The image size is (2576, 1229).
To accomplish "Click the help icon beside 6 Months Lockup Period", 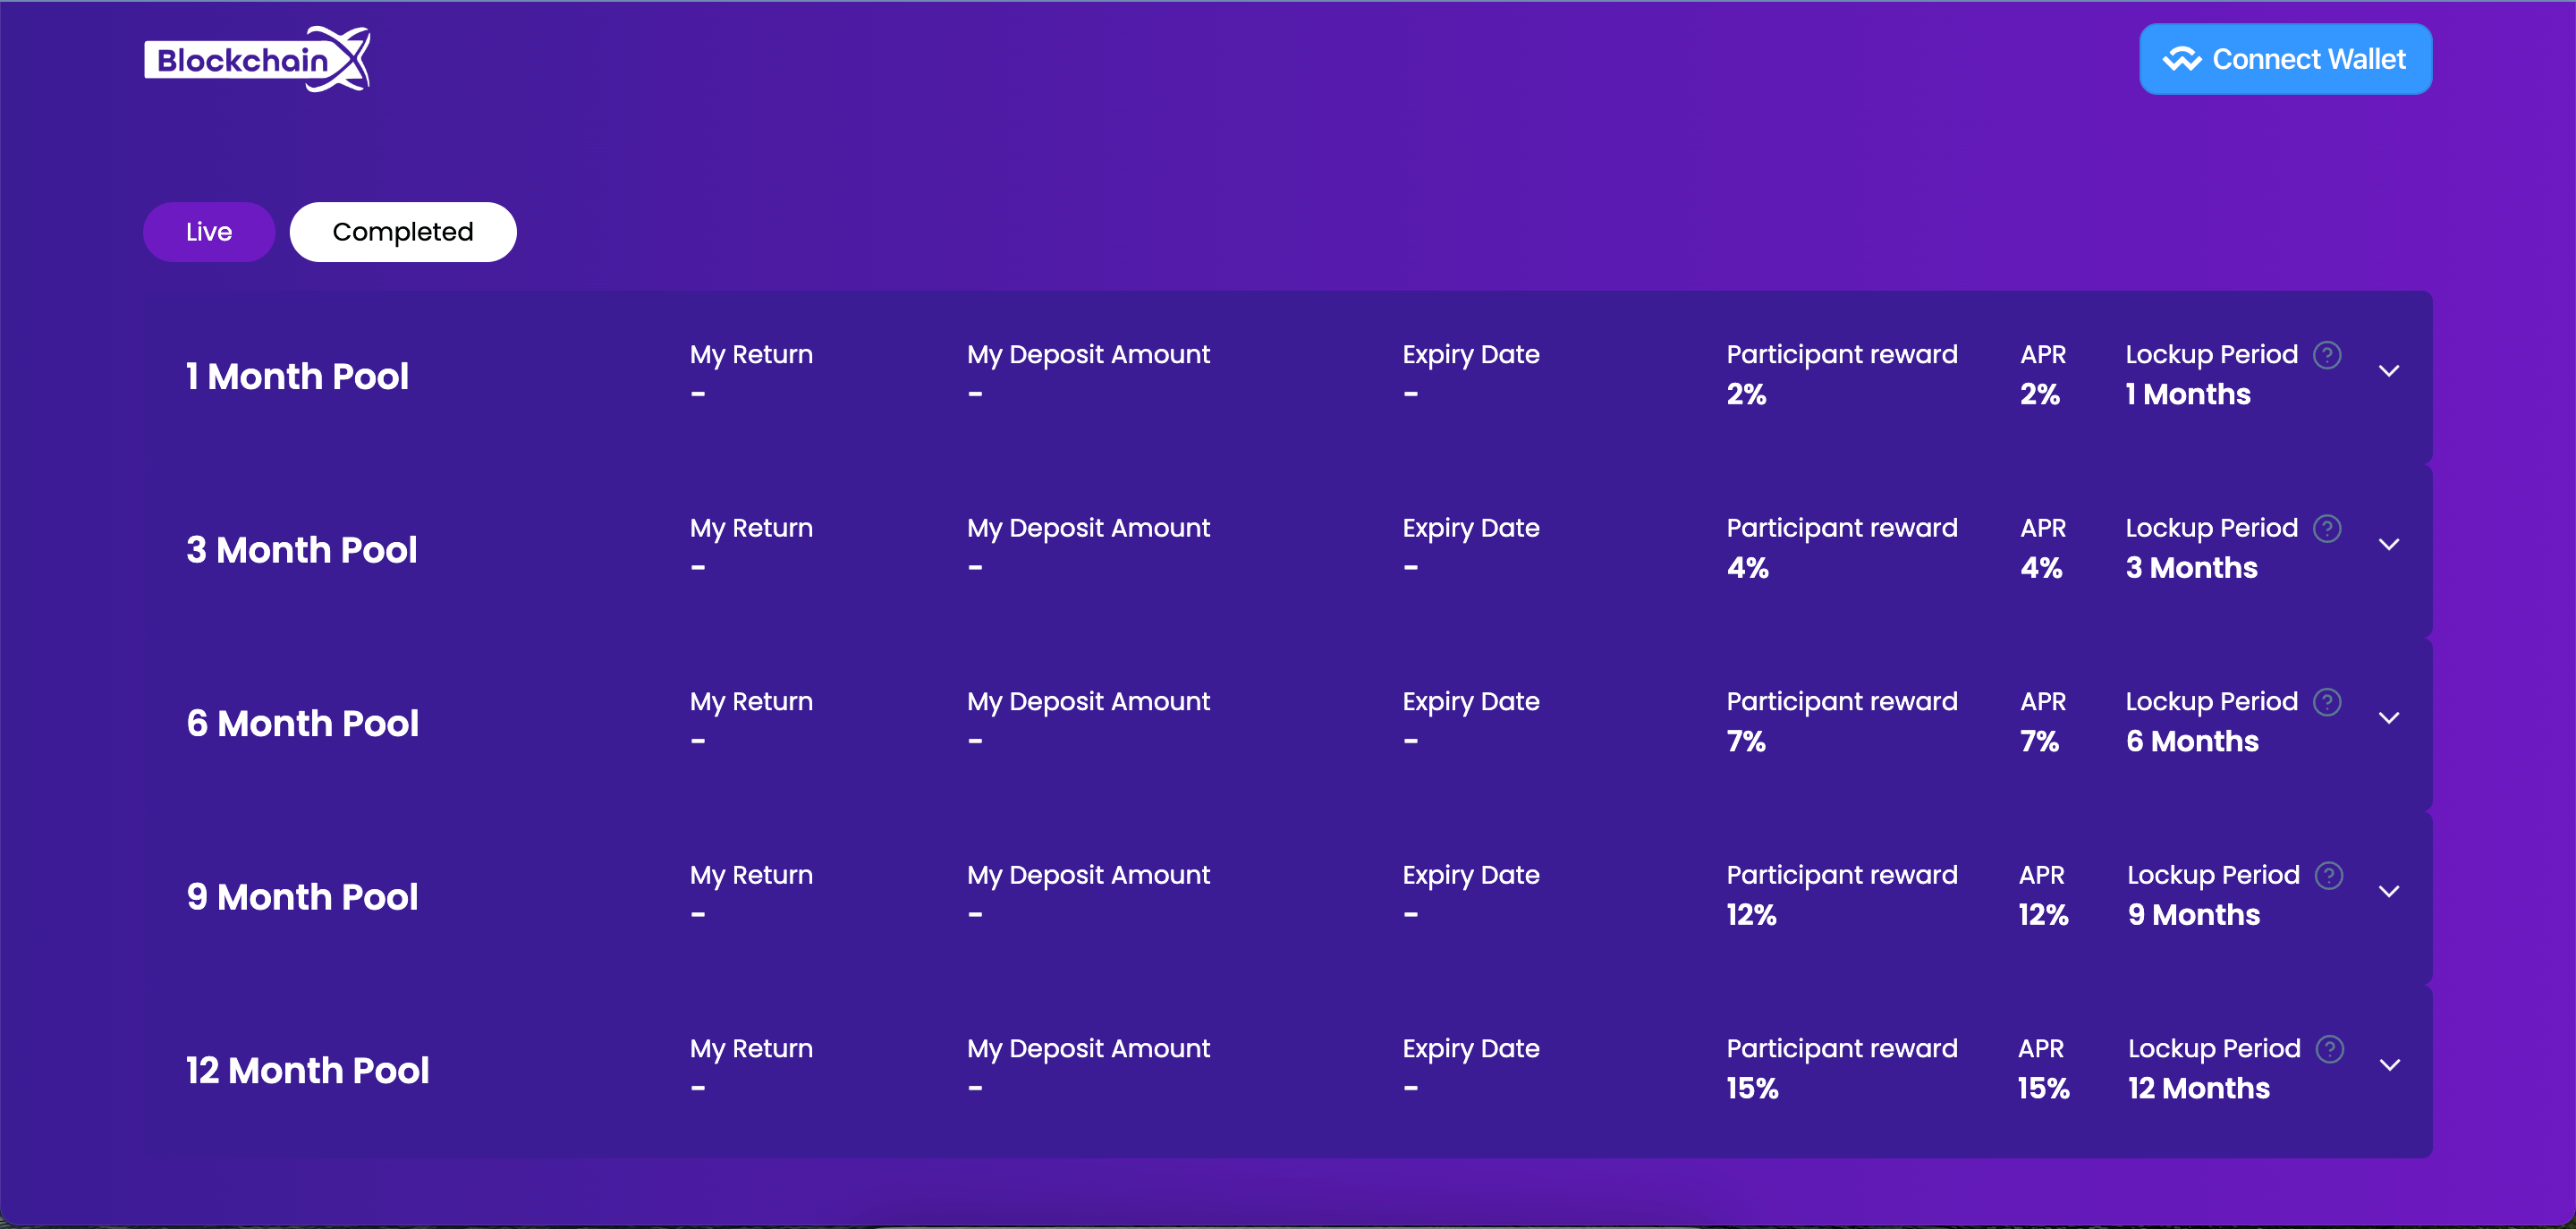I will pyautogui.click(x=2327, y=702).
